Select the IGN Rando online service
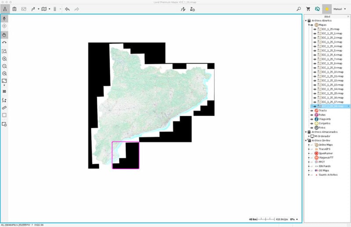Image resolution: width=351 pixels, height=227 pixels. [325, 166]
